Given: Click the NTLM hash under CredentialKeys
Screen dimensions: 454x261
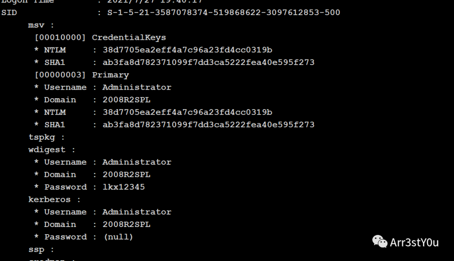Looking at the screenshot, I should tap(187, 50).
